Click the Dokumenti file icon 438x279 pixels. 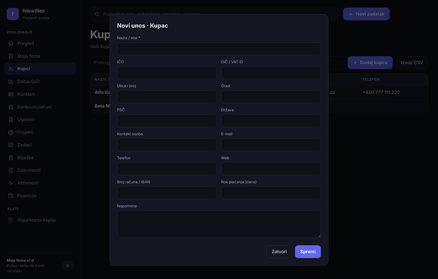[x=11, y=170]
